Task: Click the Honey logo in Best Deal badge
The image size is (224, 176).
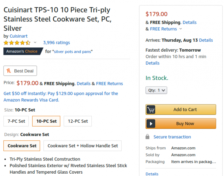Action: (x=9, y=71)
